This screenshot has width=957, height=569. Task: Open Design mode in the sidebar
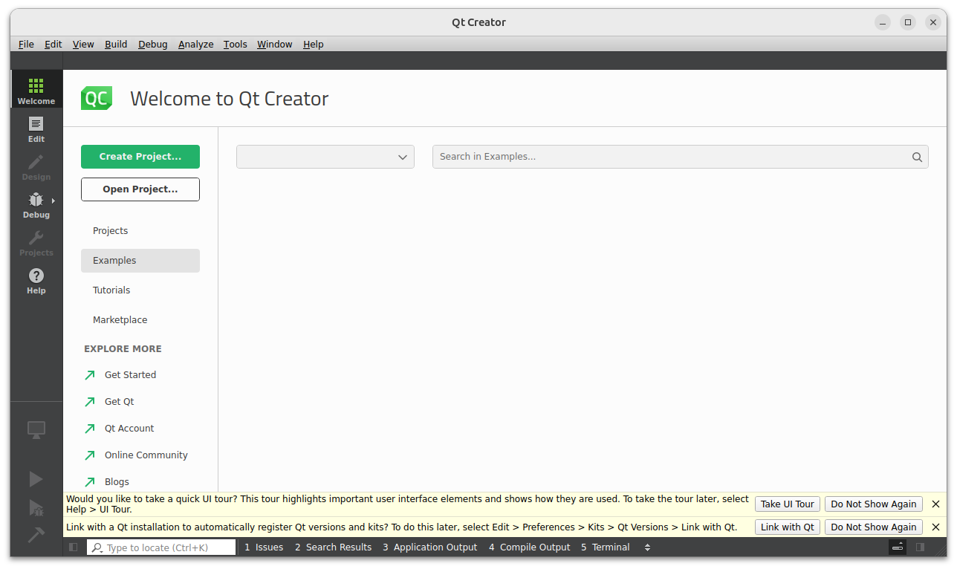coord(36,167)
